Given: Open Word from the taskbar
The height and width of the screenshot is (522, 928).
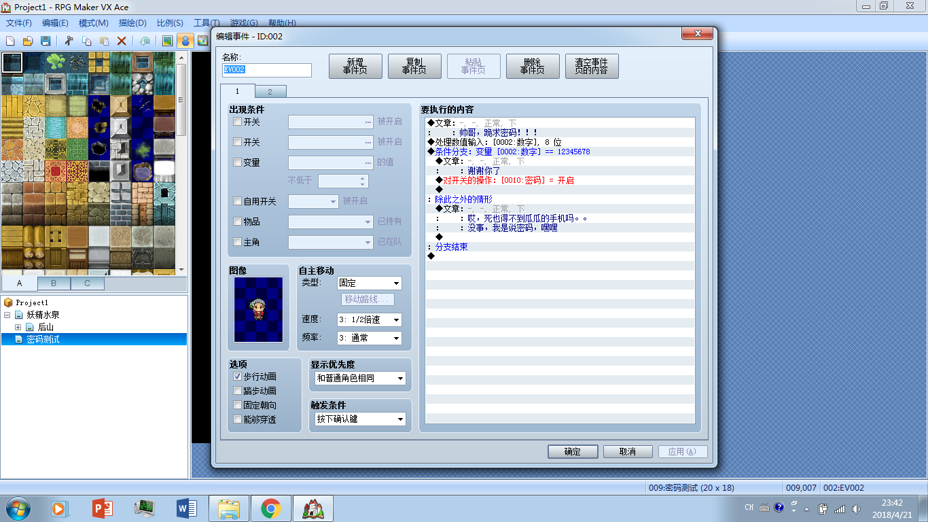Looking at the screenshot, I should (x=186, y=508).
